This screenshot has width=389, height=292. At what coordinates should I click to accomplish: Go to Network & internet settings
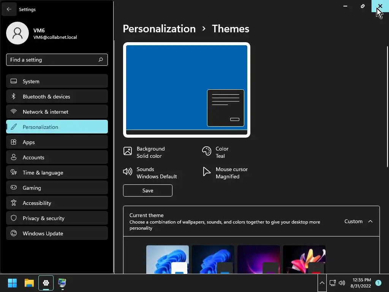[x=57, y=111]
